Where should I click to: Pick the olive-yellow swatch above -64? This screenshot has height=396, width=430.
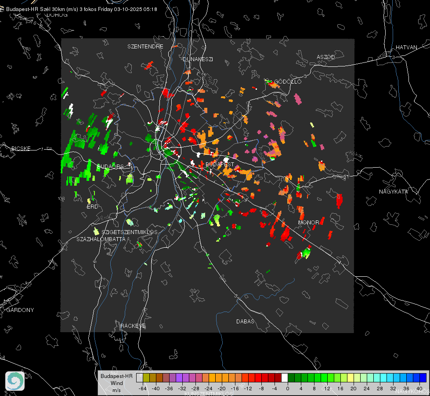tap(146, 378)
